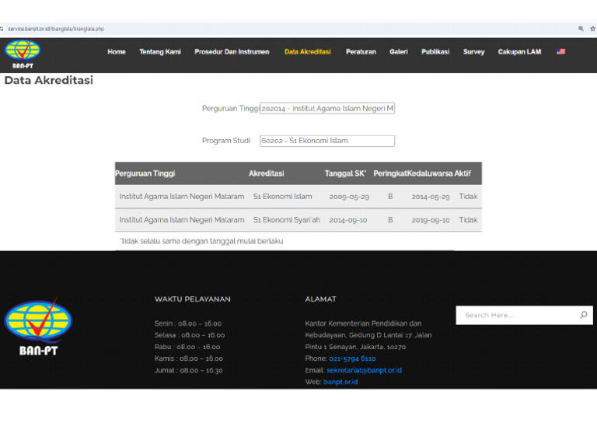Open the Tentang Kami menu

click(x=160, y=52)
